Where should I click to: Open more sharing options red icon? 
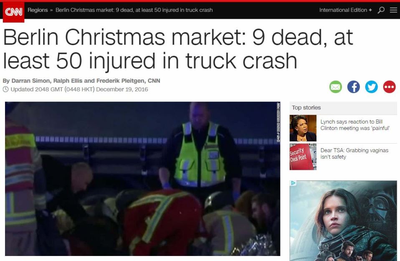tap(389, 87)
